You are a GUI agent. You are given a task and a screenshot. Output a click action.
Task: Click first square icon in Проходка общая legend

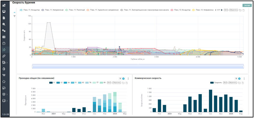pyautogui.click(x=123, y=83)
